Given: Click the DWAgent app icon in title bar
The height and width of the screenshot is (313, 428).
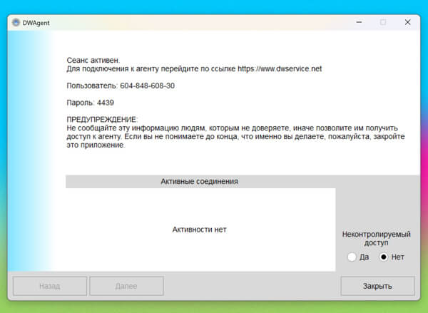Looking at the screenshot, I should [16, 22].
